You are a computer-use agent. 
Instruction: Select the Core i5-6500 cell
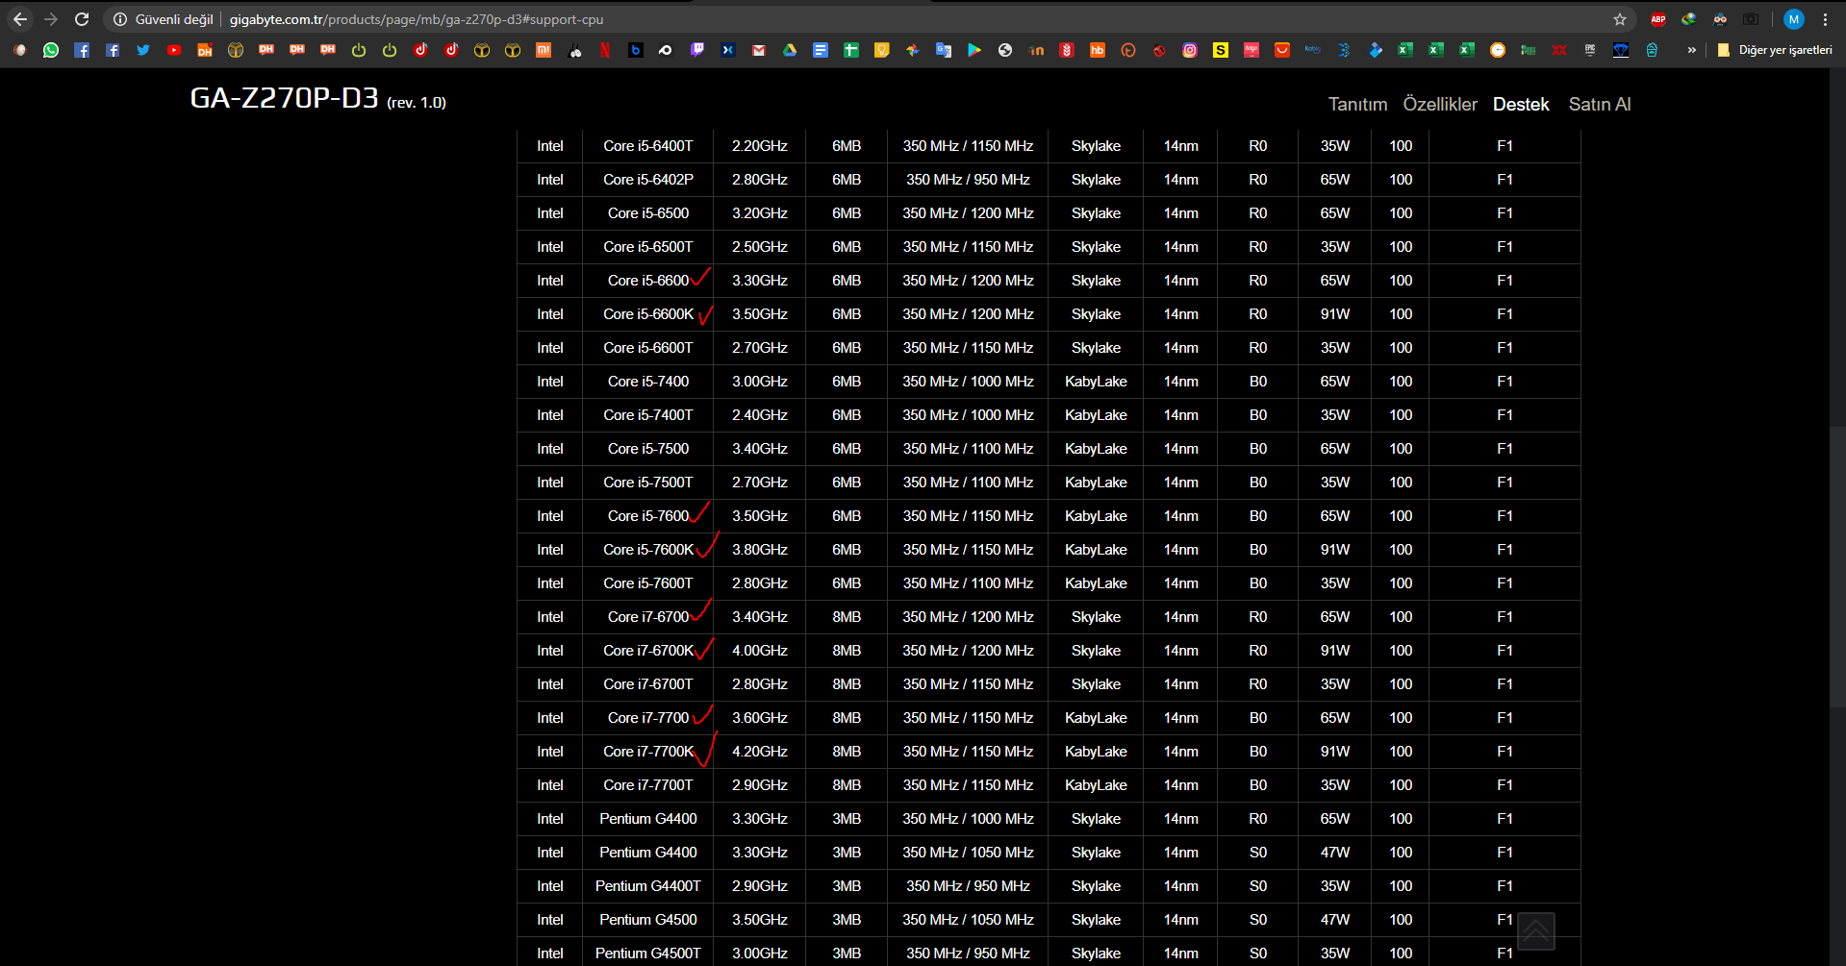tap(648, 213)
